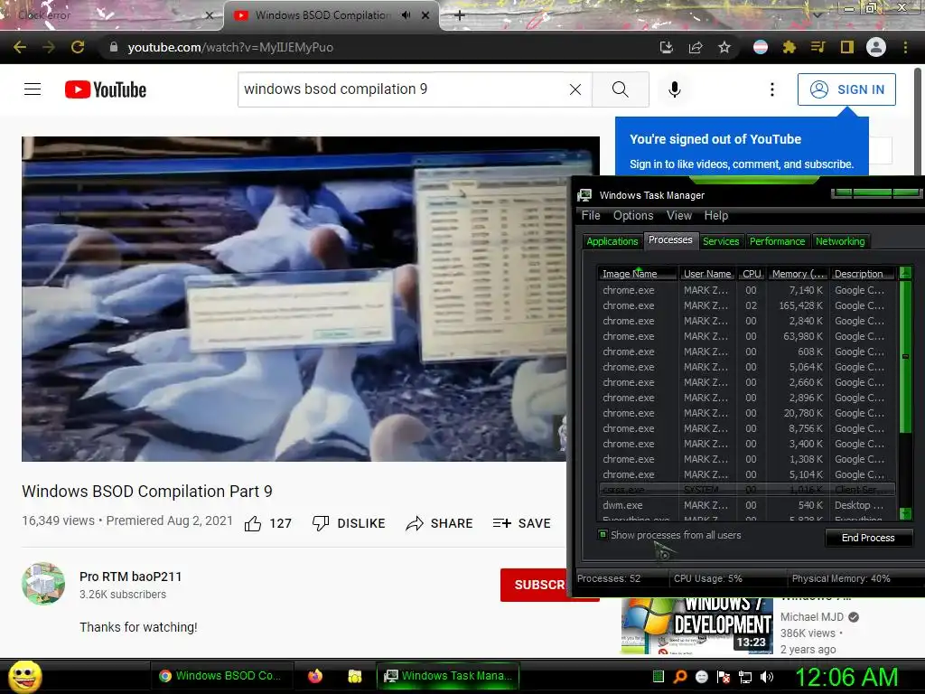Open the media control playlist icon
This screenshot has width=925, height=694.
[x=818, y=47]
